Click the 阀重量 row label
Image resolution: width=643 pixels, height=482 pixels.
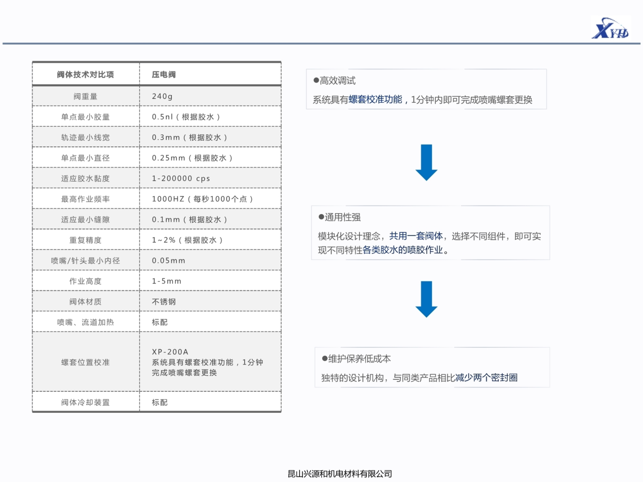85,96
